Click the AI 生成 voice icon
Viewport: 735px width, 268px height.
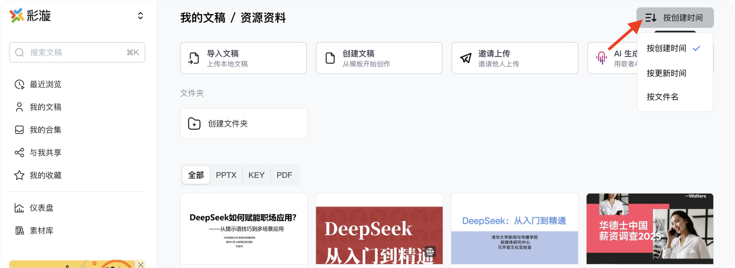(602, 58)
